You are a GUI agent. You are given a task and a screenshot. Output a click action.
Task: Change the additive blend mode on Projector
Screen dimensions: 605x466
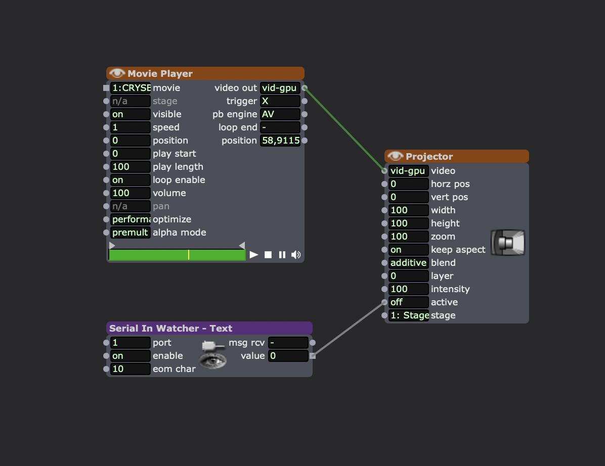(408, 262)
